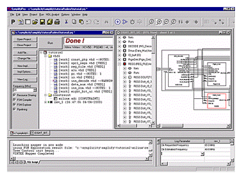Click the floppy disk Save icon
The height and width of the screenshot is (182, 241).
(42, 22)
